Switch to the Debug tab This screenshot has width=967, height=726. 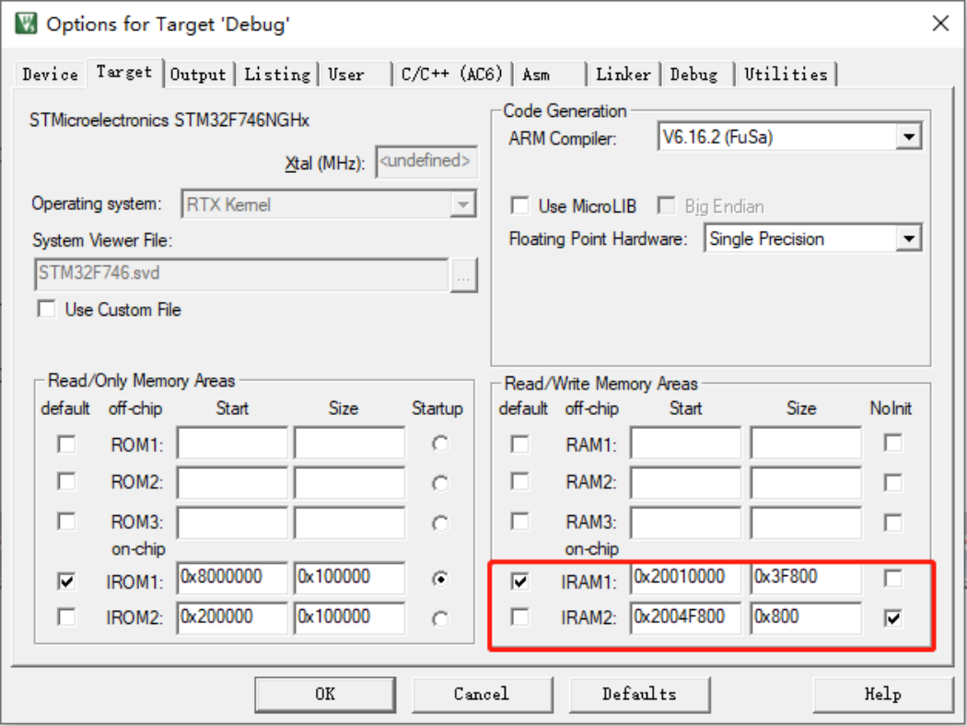tap(693, 75)
